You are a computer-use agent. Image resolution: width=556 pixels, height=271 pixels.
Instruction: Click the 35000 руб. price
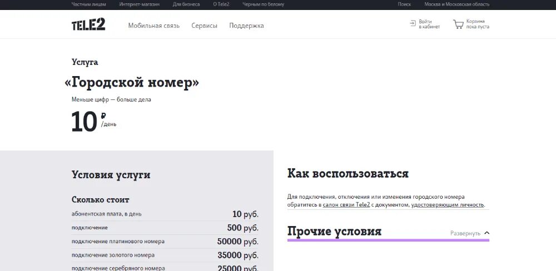(239, 255)
